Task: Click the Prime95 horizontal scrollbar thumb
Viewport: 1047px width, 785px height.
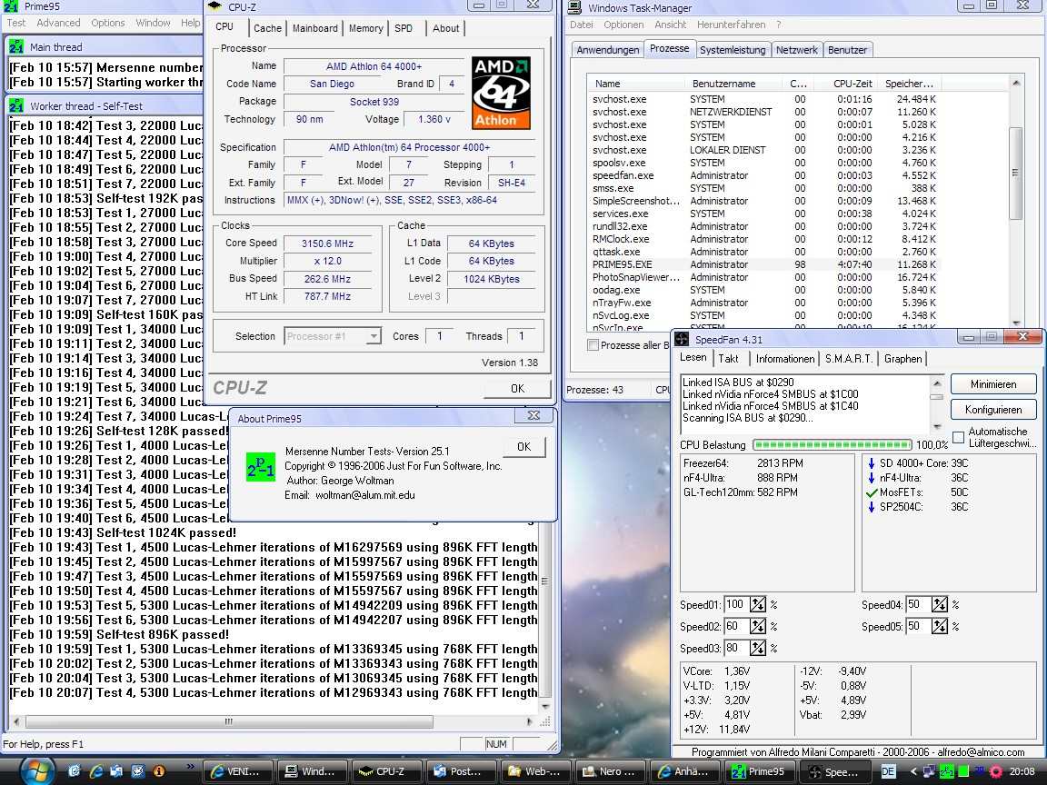Action: (229, 721)
